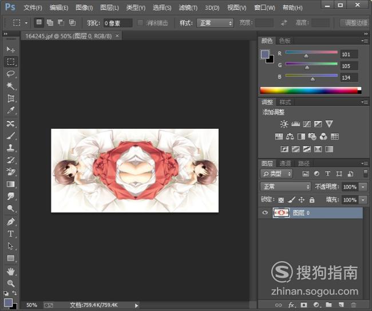Screen dimensions: 372x311
Task: Select the Horizontal Type tool
Action: (x=10, y=234)
